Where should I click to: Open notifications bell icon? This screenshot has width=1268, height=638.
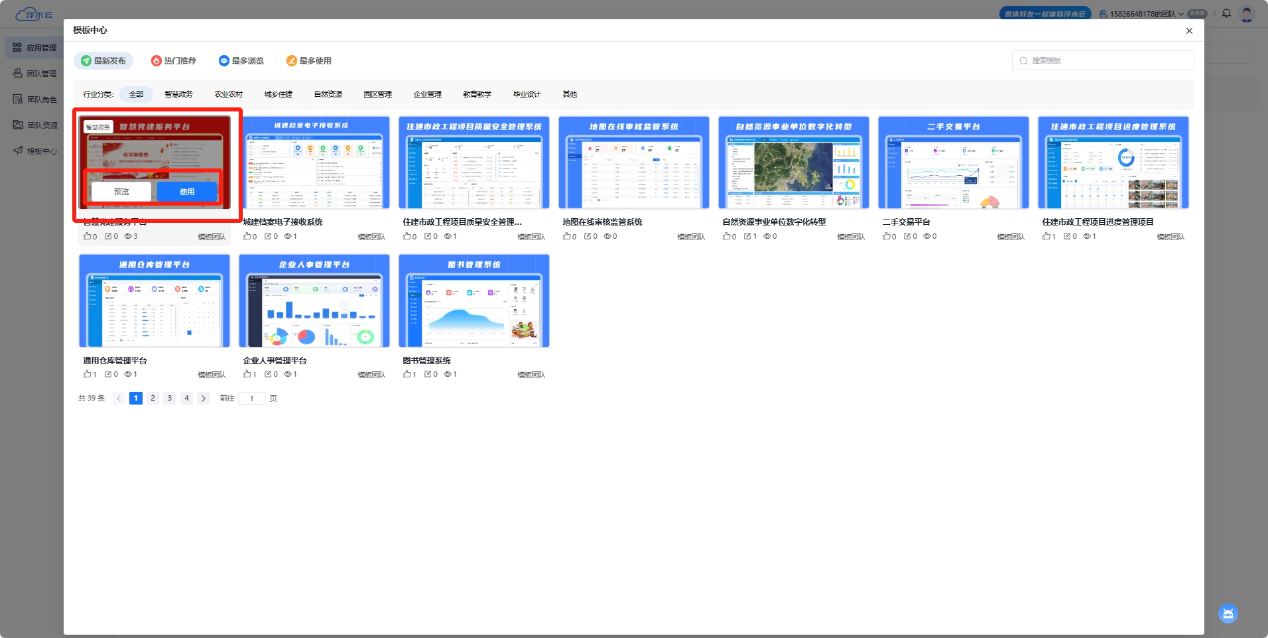1226,14
